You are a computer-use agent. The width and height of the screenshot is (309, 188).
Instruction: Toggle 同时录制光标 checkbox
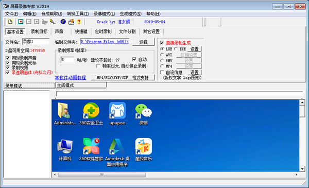(8, 63)
